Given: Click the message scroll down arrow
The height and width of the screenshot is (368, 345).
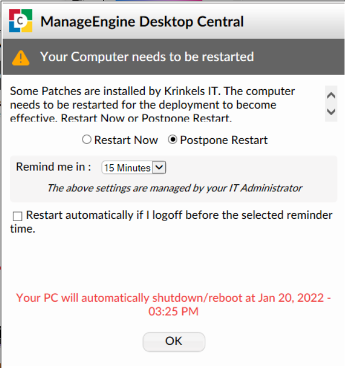Looking at the screenshot, I should click(x=331, y=112).
